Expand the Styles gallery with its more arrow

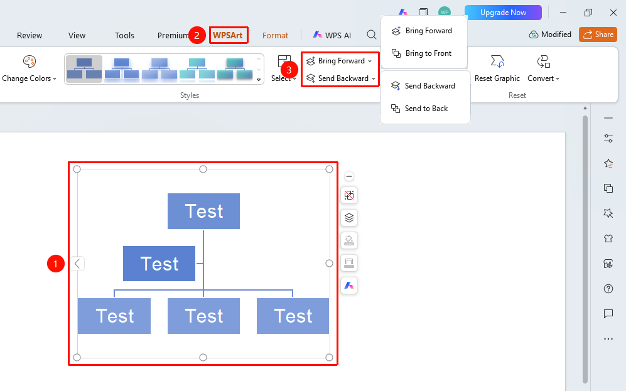tap(259, 80)
